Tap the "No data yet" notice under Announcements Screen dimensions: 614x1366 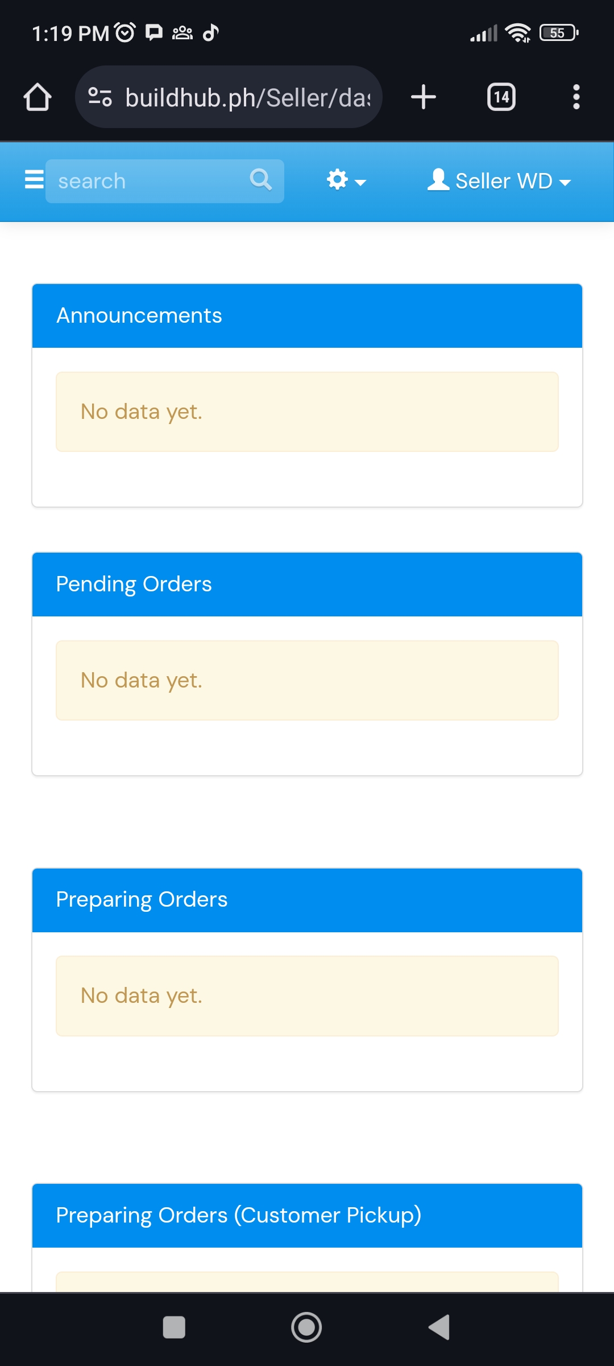pyautogui.click(x=307, y=412)
